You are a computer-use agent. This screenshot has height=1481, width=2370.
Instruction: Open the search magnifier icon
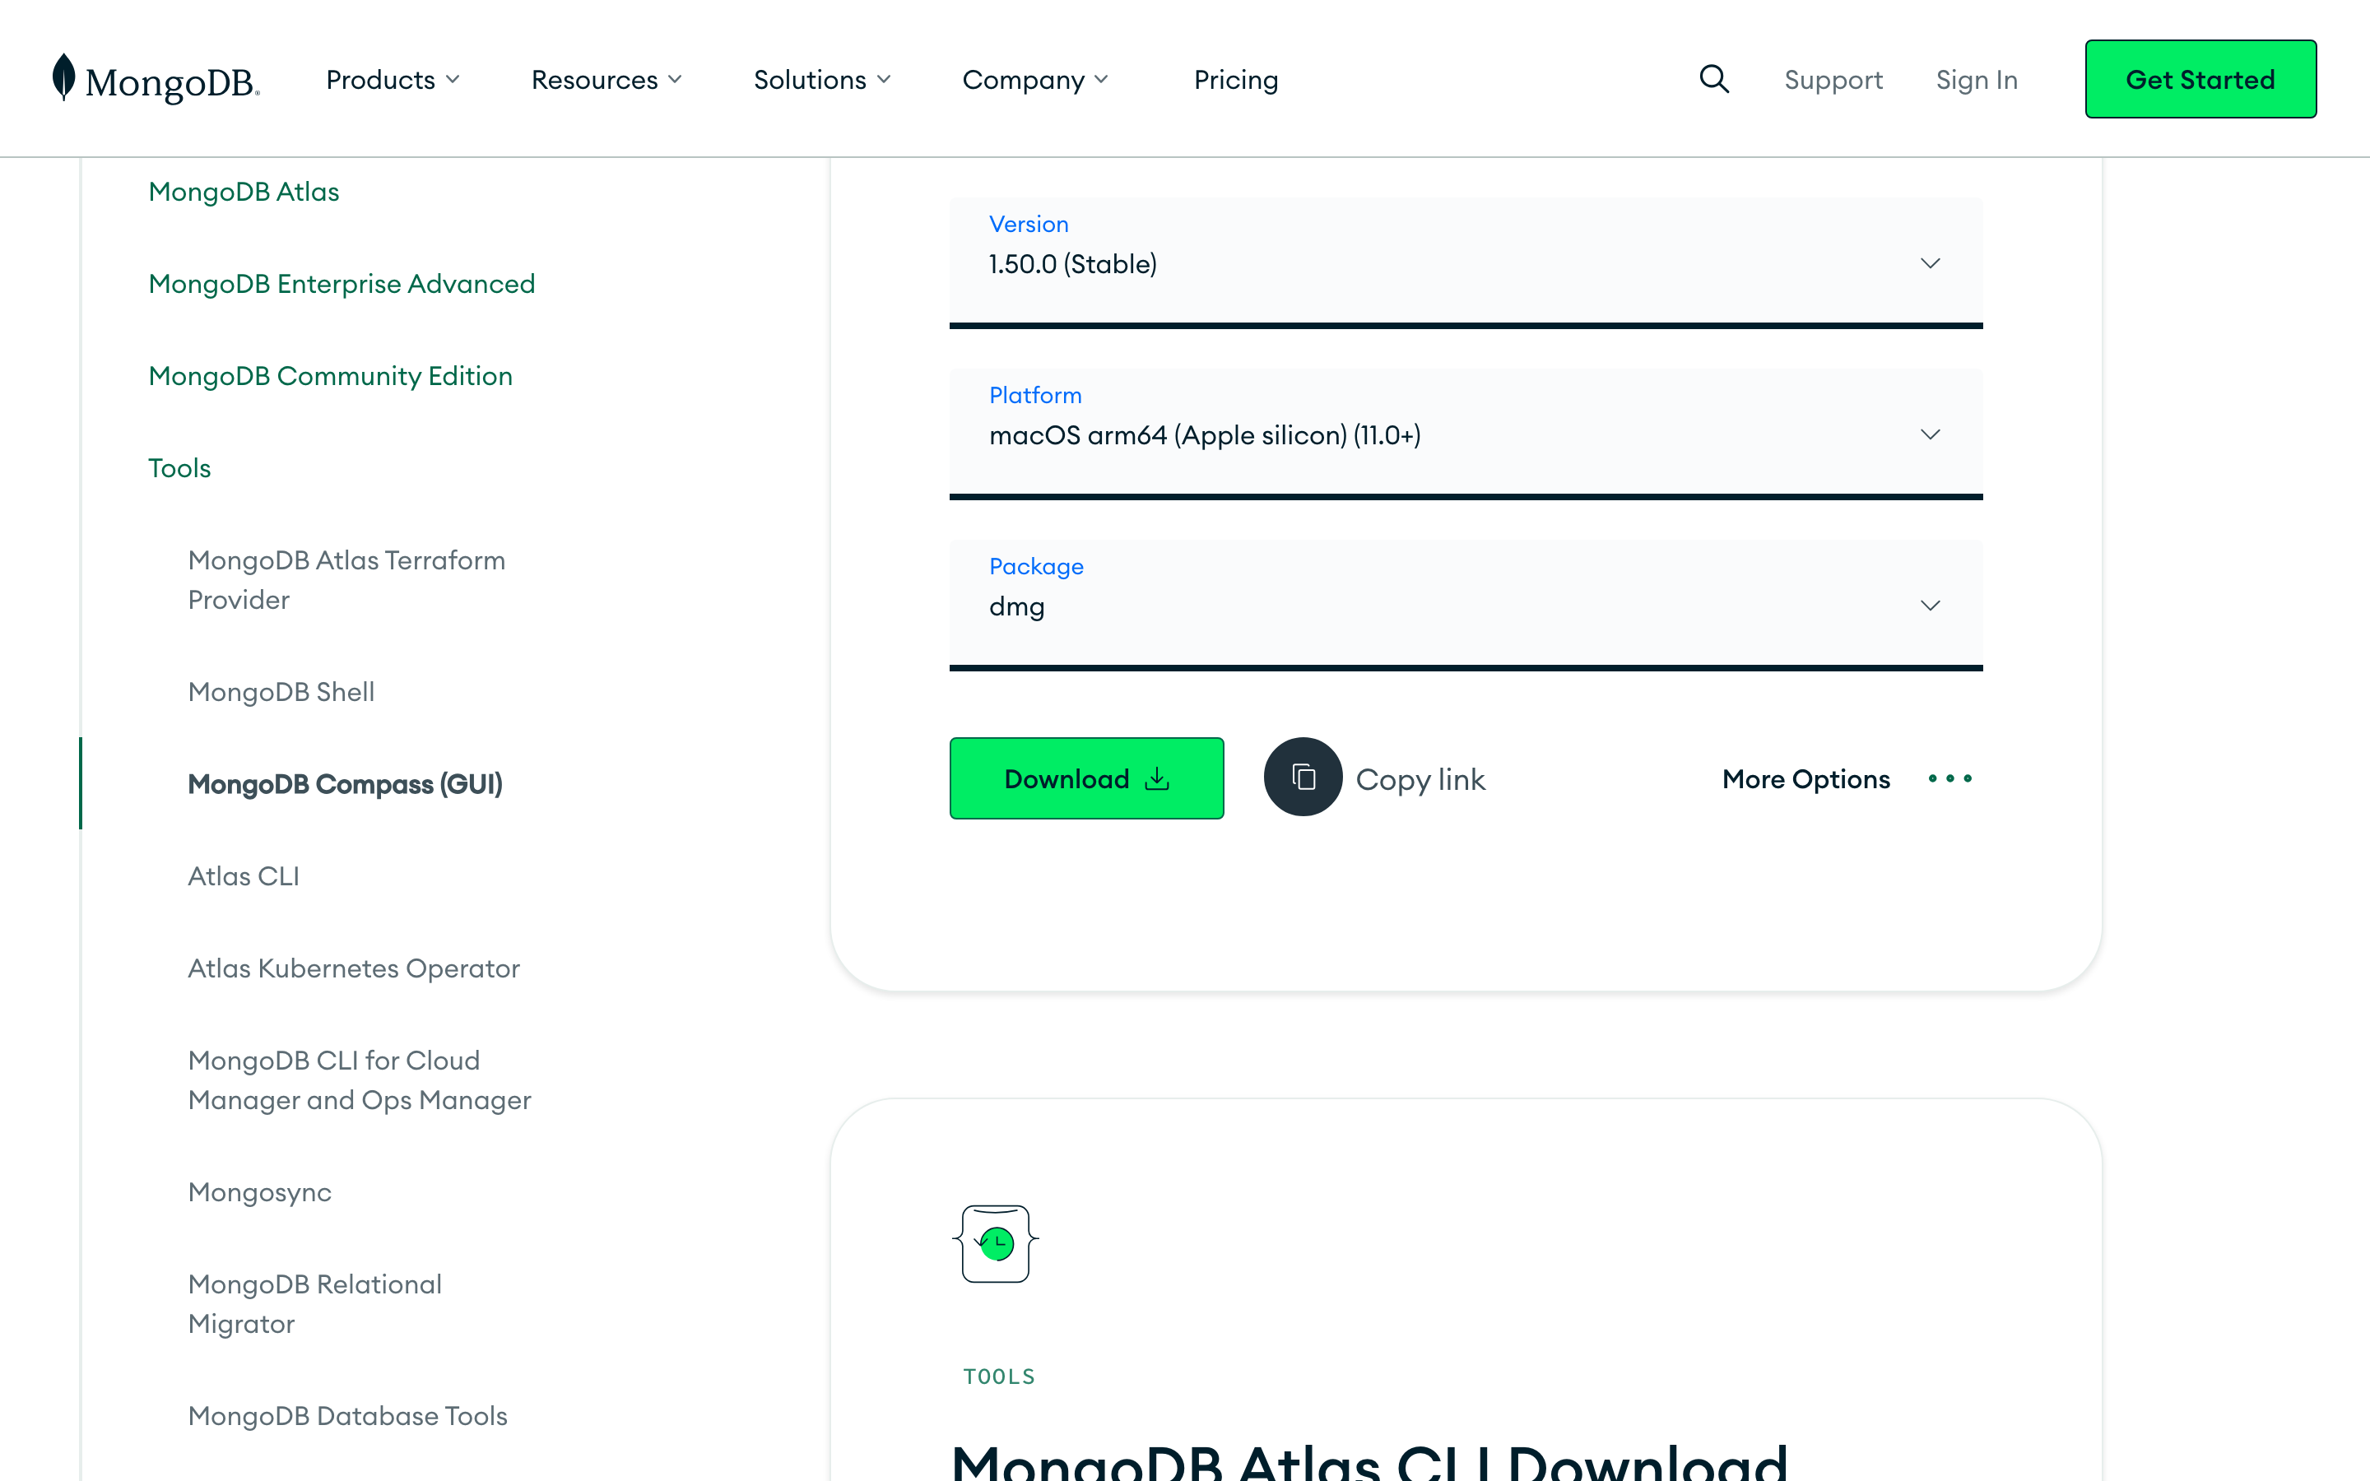(x=1714, y=78)
